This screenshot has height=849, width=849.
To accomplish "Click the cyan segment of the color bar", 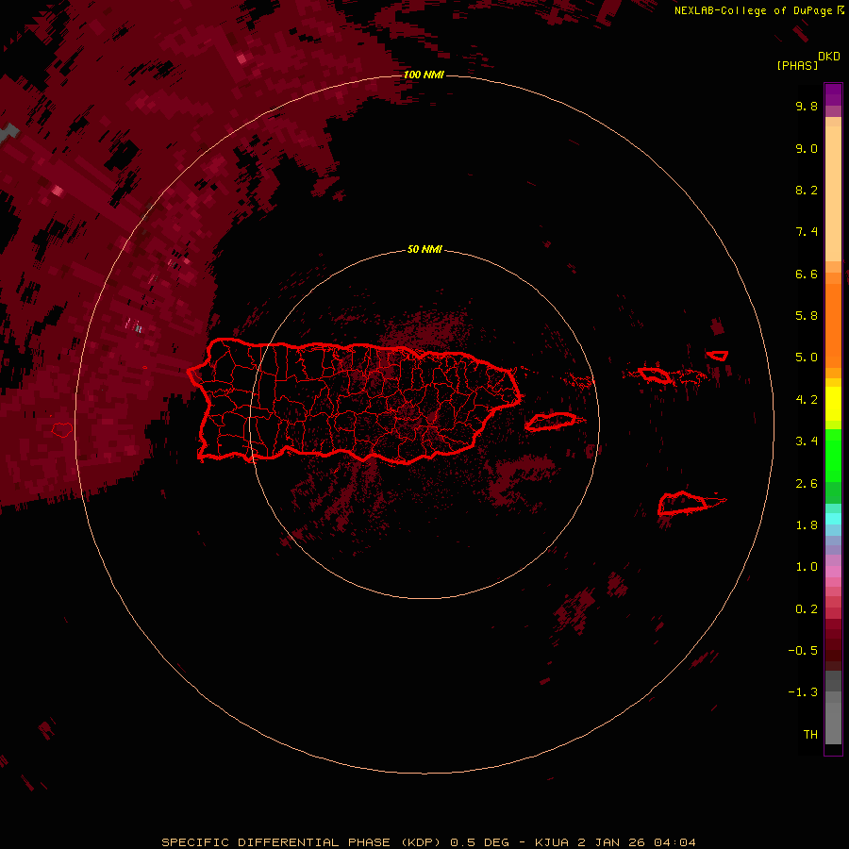I will [x=833, y=519].
